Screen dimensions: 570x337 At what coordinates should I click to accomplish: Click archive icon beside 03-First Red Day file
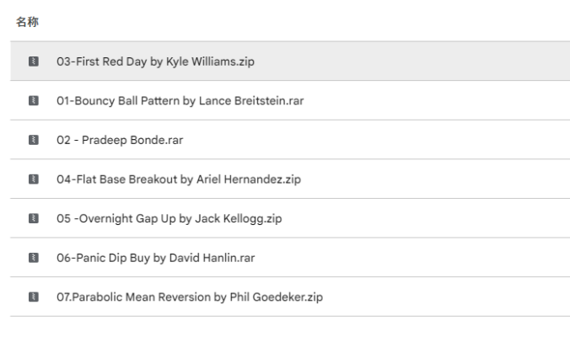click(34, 62)
